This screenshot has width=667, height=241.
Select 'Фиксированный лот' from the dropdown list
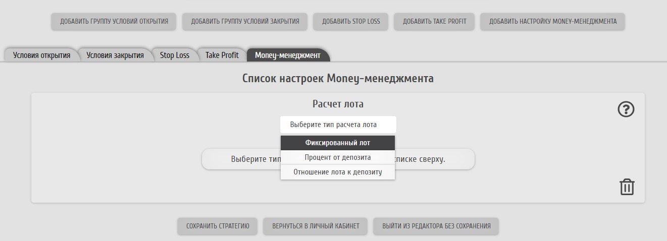(x=338, y=143)
